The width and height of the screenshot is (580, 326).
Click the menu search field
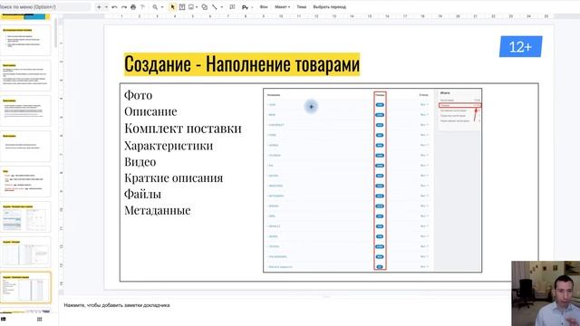[44, 7]
